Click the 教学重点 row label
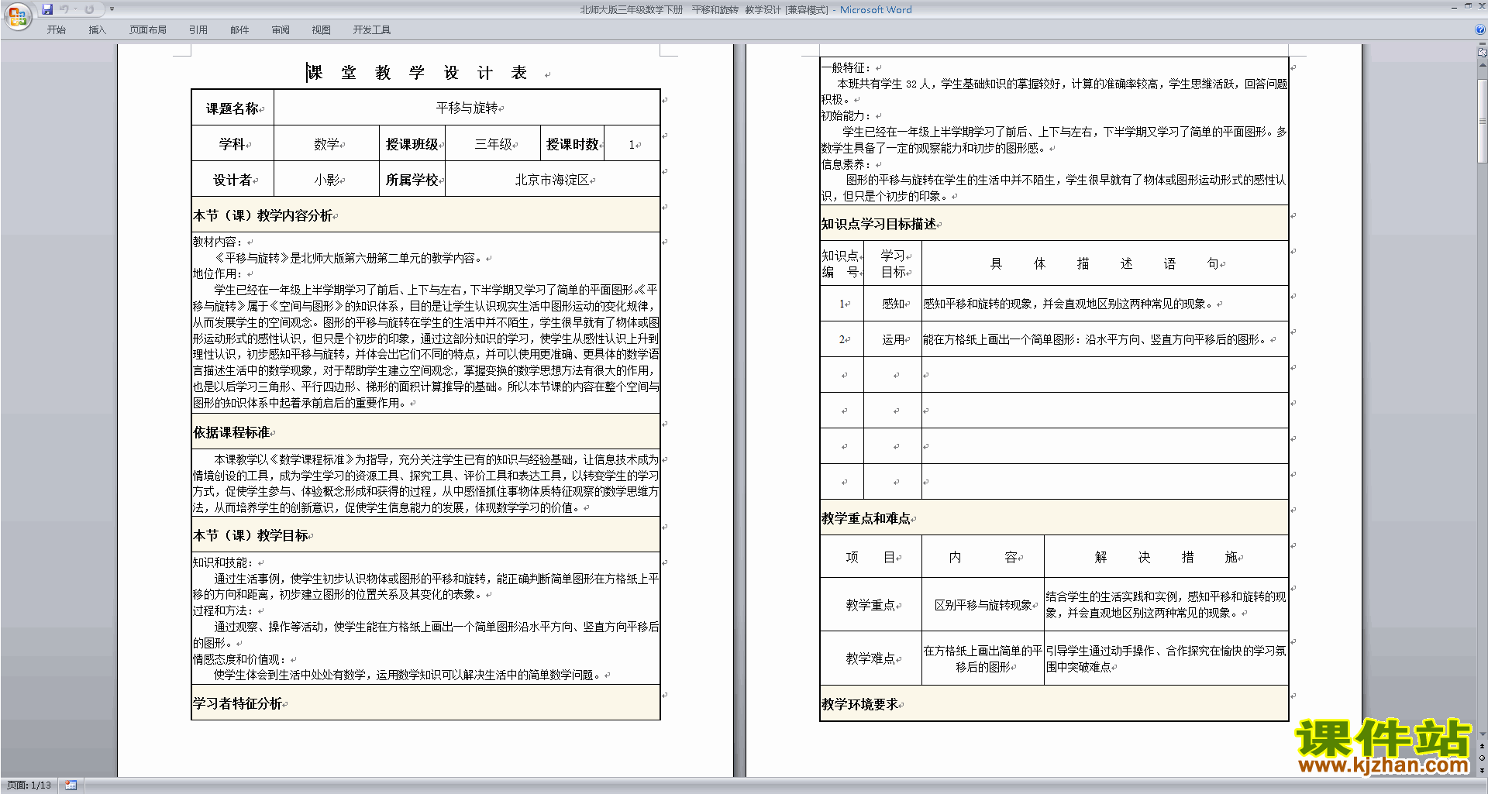1488x794 pixels. [x=871, y=605]
